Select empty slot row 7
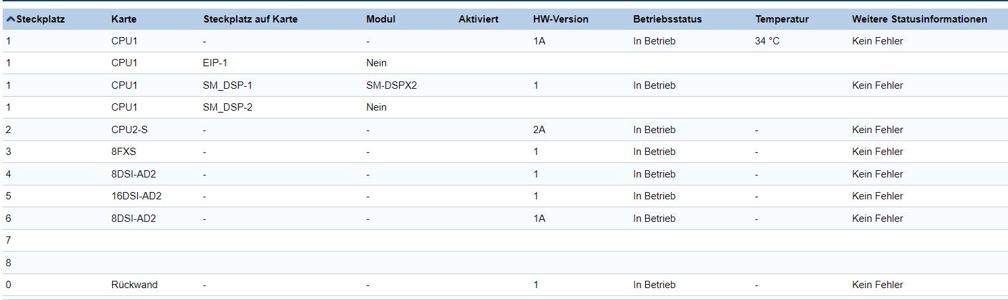This screenshot has width=1008, height=300. pos(504,240)
